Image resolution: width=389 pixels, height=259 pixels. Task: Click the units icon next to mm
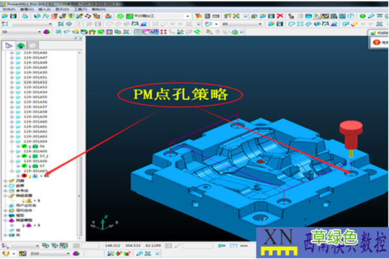point(233,245)
